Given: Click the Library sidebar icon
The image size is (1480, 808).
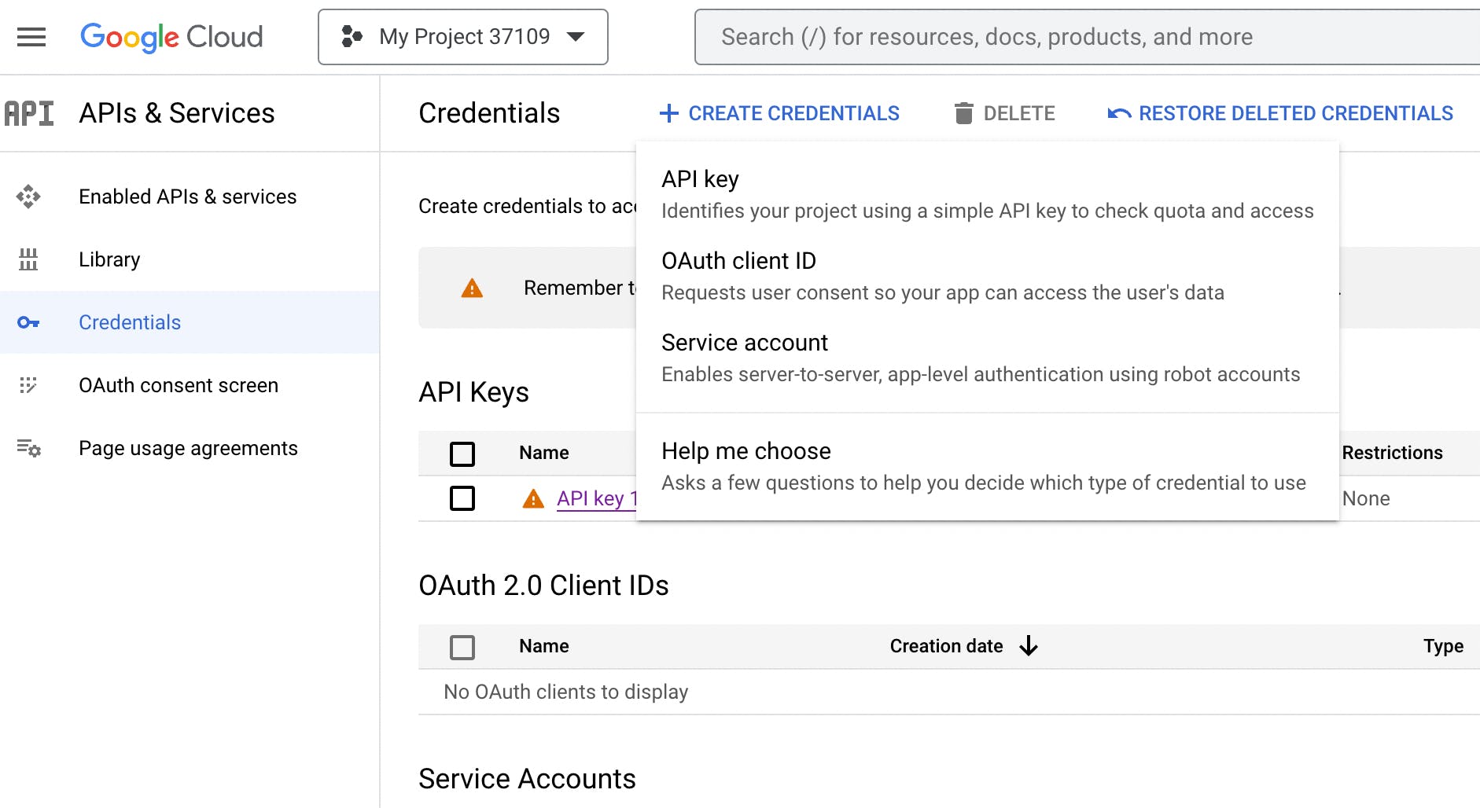Looking at the screenshot, I should click(28, 259).
